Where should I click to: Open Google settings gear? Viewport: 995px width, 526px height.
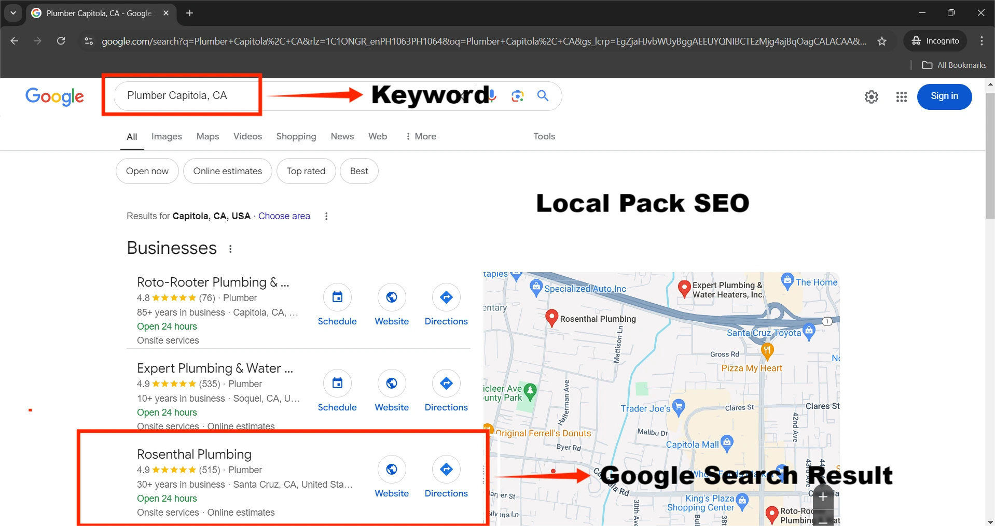(x=872, y=97)
